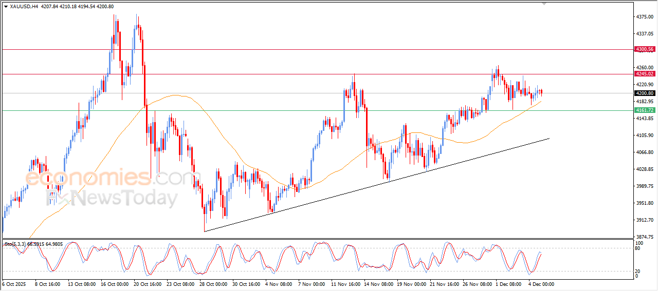Click the green 4161.72 price label
Screen dimensions: 658x291
[x=645, y=110]
